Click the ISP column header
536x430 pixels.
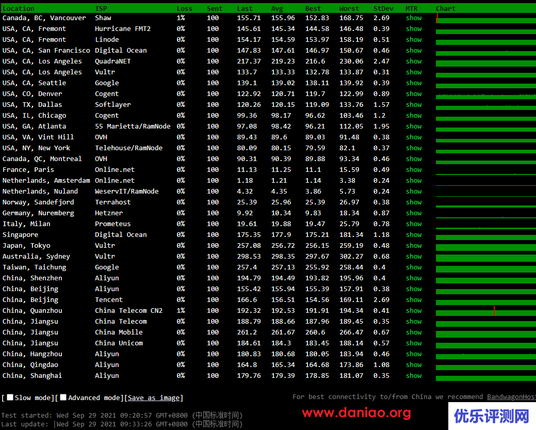click(x=101, y=9)
